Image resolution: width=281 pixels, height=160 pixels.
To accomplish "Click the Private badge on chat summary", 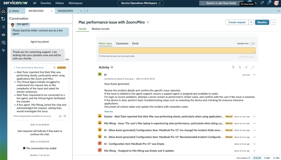I will pos(62,68).
